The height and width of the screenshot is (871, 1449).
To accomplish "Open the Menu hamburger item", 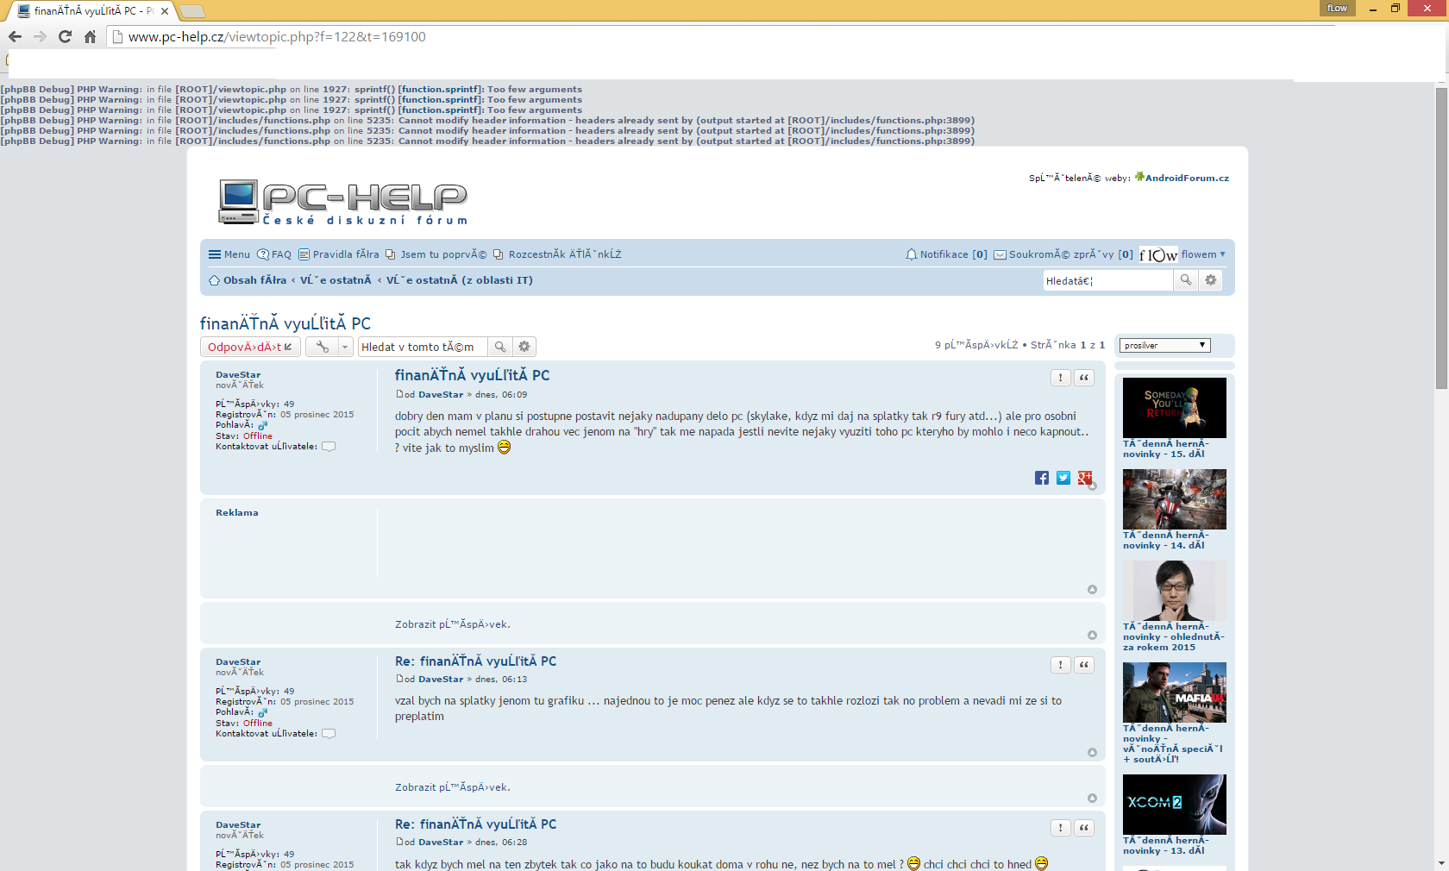I will tap(229, 254).
